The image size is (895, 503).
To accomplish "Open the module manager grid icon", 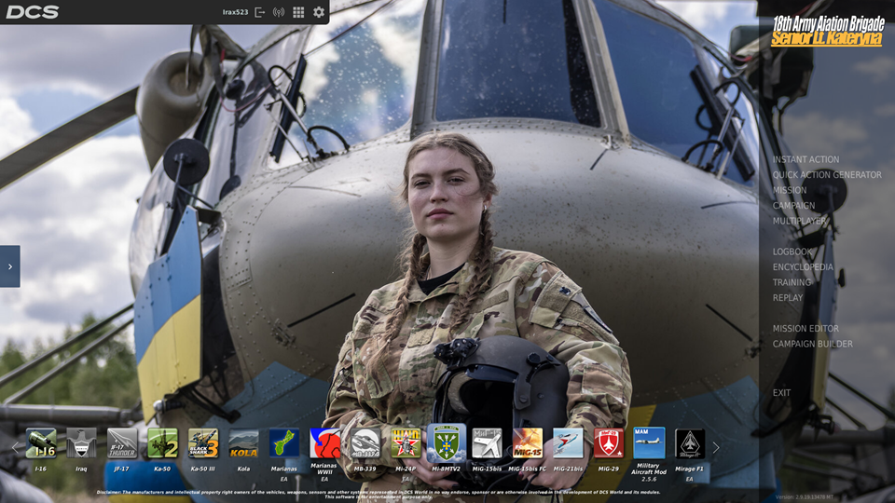I will pyautogui.click(x=298, y=12).
